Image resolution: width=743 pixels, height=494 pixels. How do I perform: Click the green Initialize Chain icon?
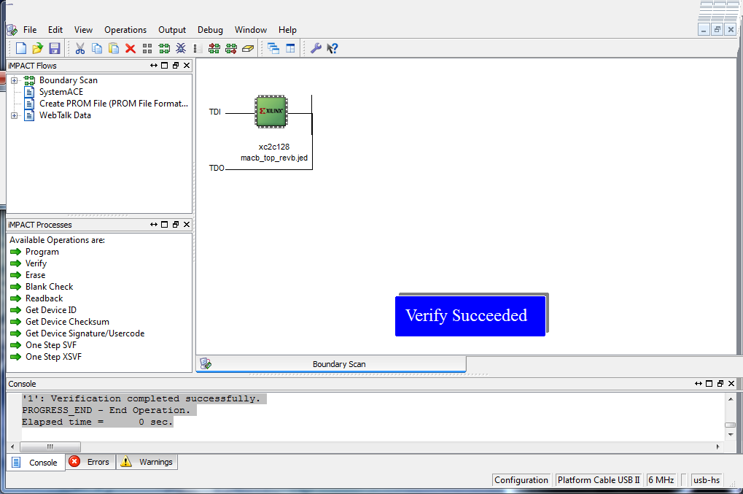164,48
